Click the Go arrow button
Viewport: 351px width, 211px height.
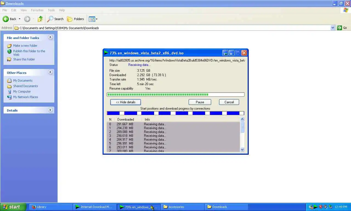tap(339, 28)
